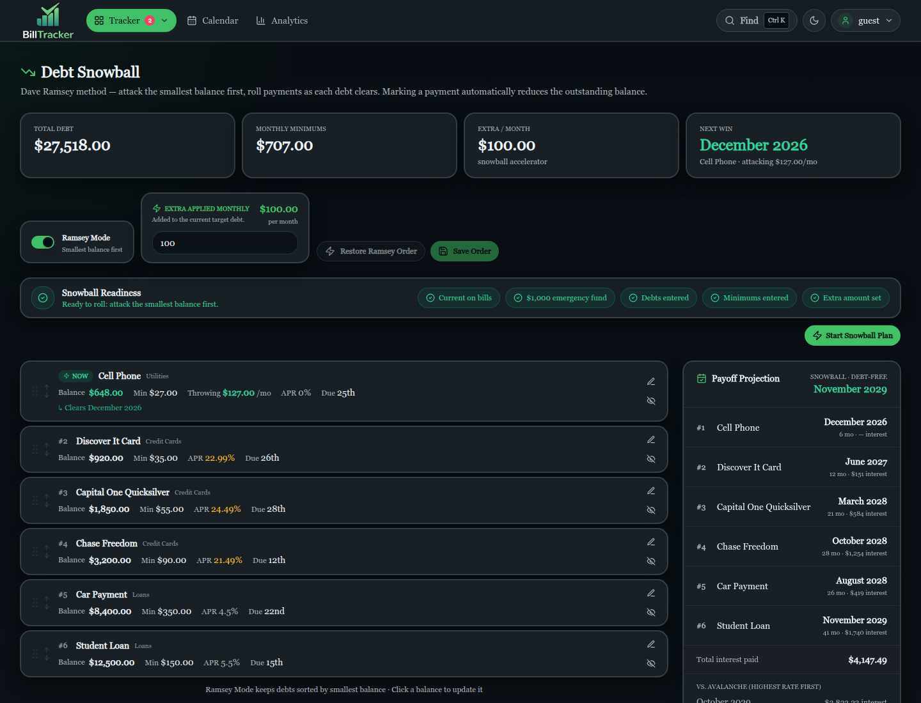The height and width of the screenshot is (703, 921).
Task: Grab the Capital One Quicksilver drag handle
Action: 35,500
